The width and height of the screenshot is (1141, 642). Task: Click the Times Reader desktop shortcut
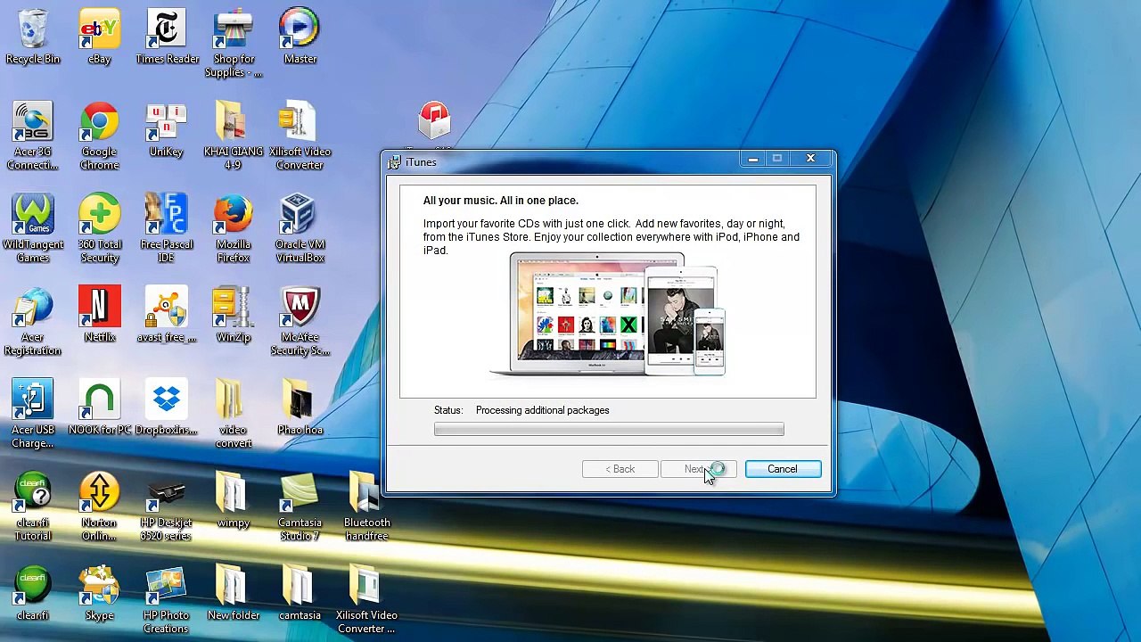[167, 36]
